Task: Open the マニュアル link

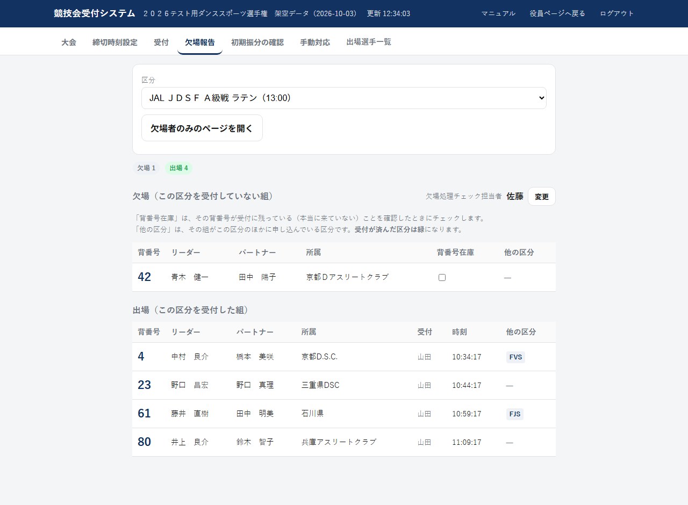Action: pyautogui.click(x=498, y=13)
